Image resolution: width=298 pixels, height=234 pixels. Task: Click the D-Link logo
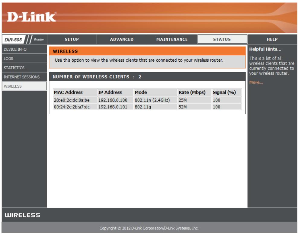click(x=31, y=17)
